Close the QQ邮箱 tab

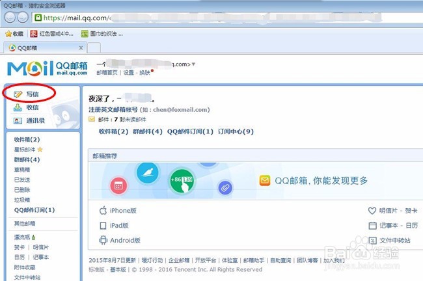(81, 47)
